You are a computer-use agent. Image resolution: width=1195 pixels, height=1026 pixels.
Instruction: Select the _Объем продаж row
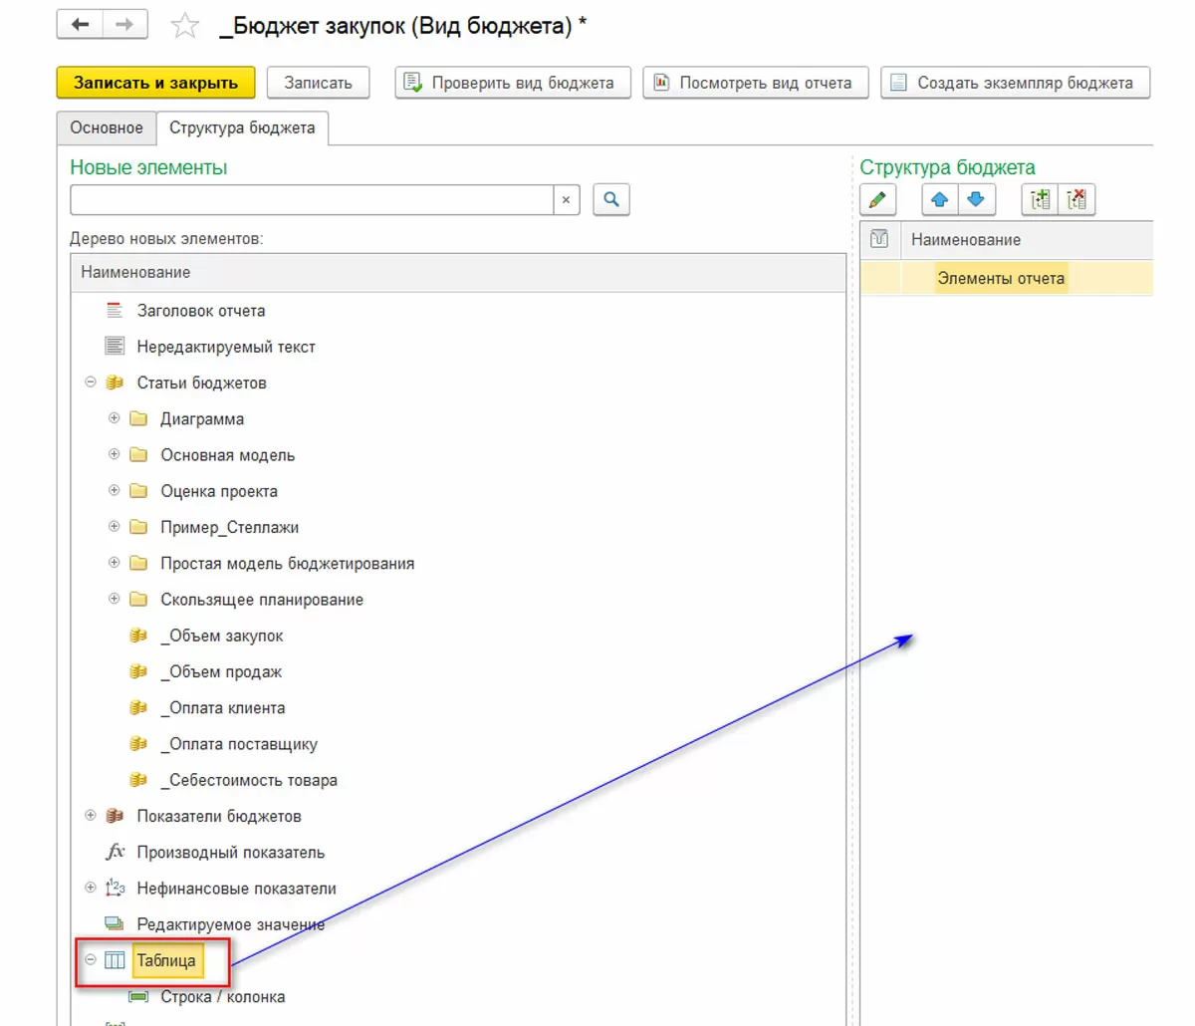click(x=458, y=671)
